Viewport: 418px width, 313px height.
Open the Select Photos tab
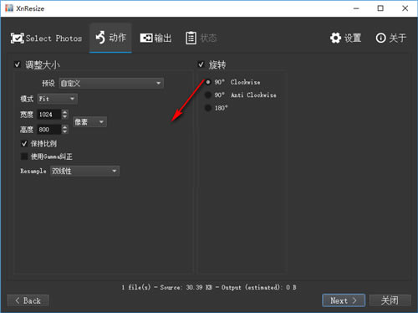[46, 38]
